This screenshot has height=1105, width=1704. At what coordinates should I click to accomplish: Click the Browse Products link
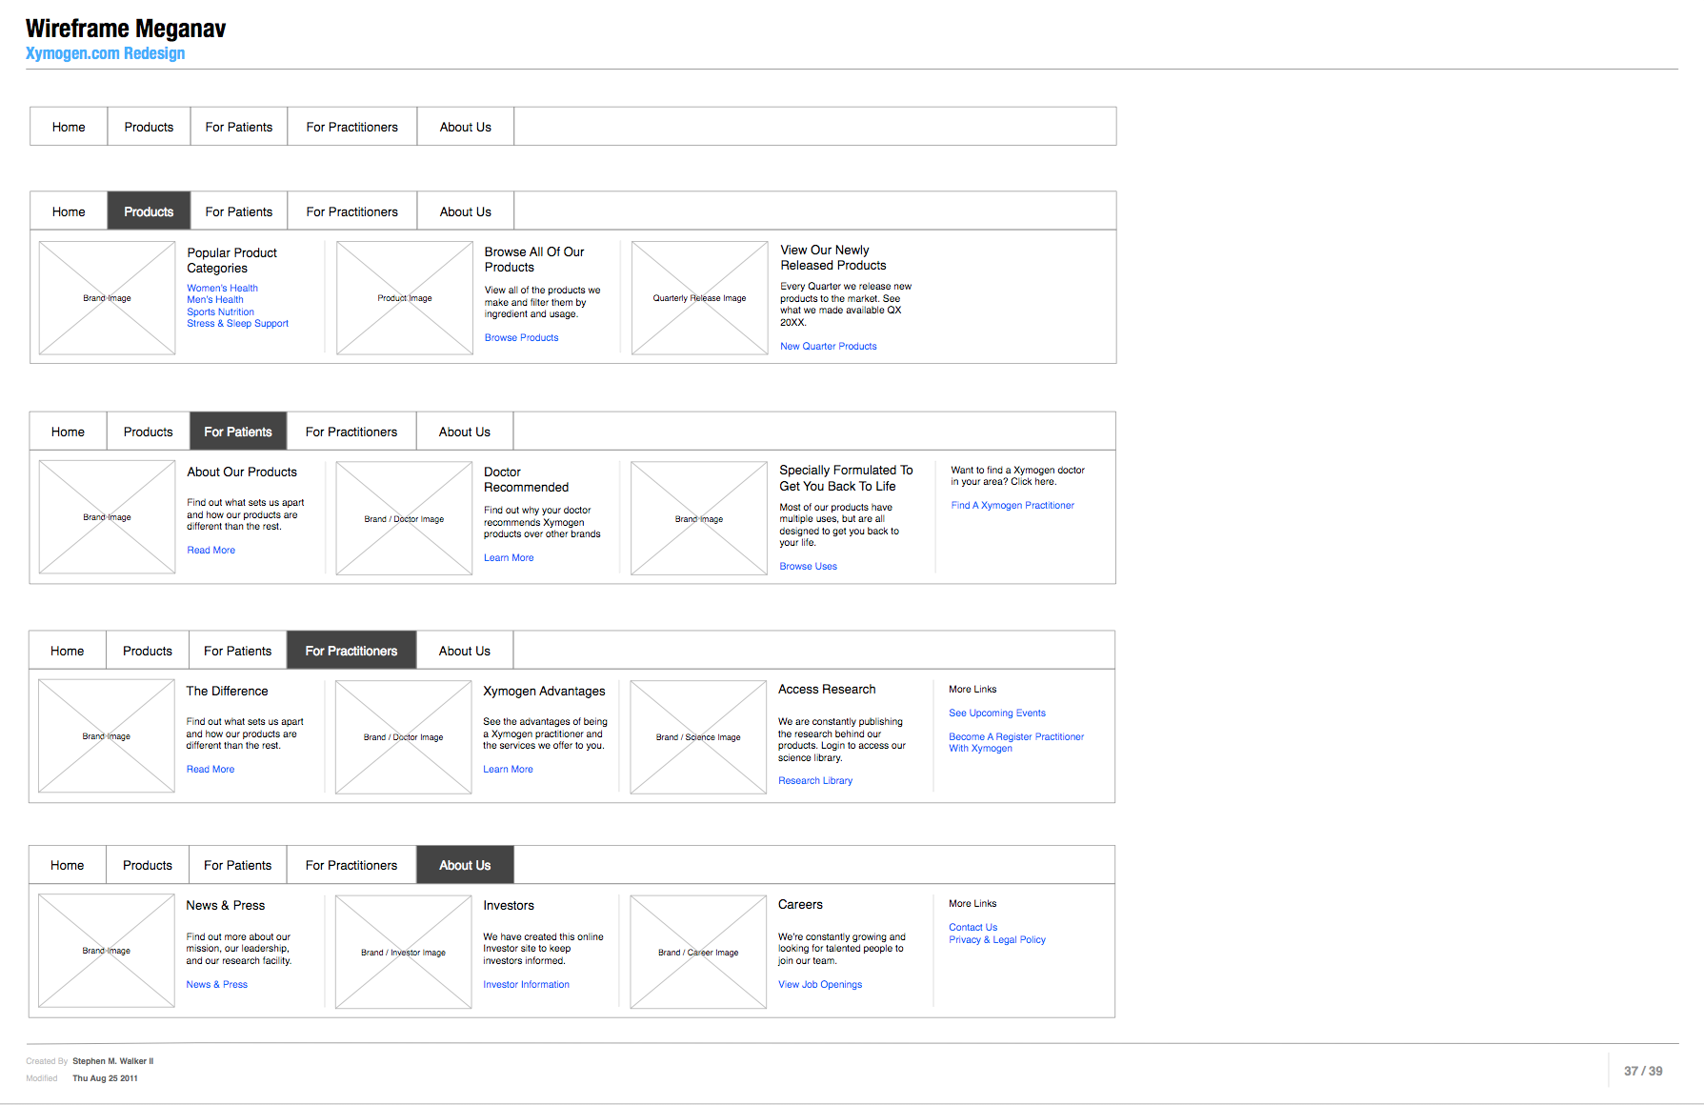point(521,337)
